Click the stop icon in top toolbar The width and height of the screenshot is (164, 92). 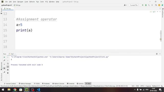pos(152,5)
